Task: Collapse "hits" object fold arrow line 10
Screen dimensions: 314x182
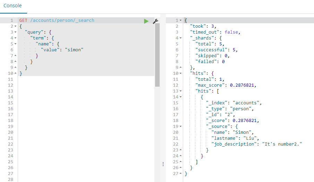Action: click(180, 73)
